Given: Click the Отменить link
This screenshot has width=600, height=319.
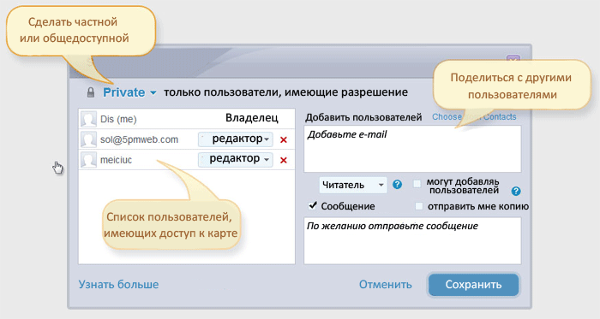Looking at the screenshot, I should point(386,285).
